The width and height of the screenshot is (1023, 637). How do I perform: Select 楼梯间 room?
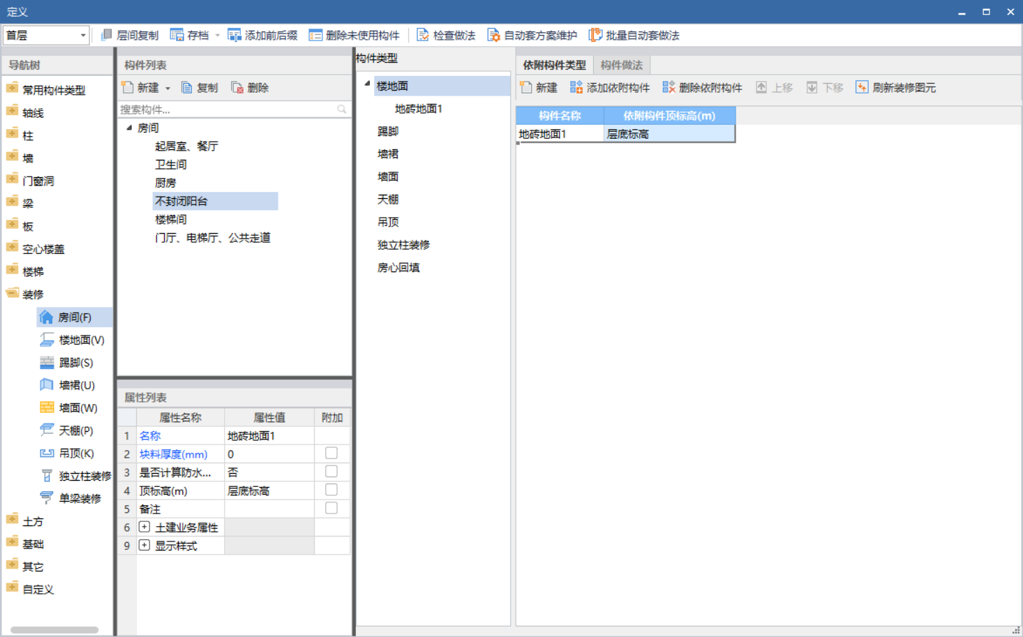(x=171, y=219)
